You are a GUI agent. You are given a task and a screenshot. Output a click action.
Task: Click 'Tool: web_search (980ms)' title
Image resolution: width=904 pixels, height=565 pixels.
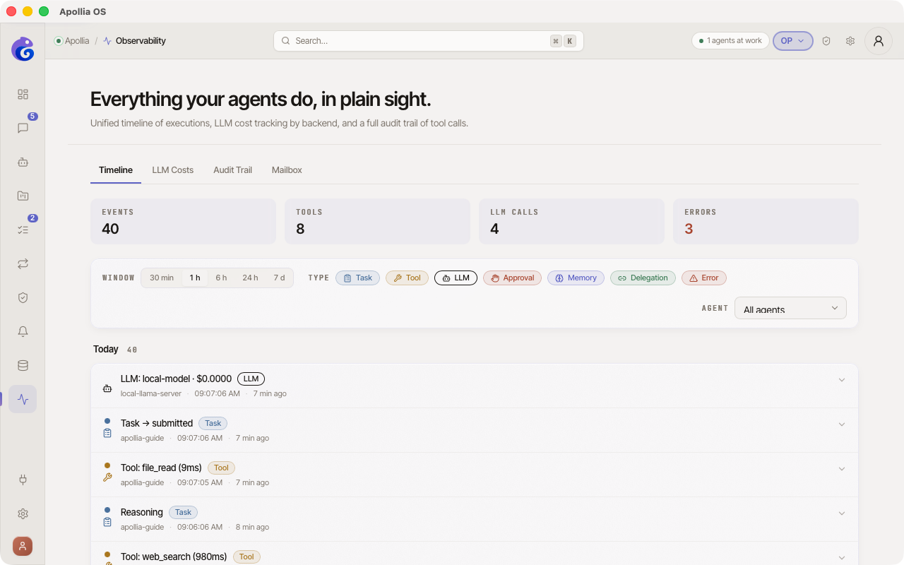[174, 557]
